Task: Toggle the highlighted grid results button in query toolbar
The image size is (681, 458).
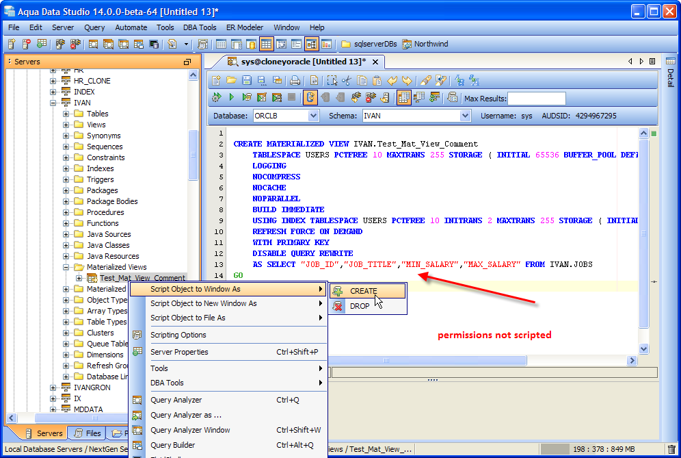Action: click(403, 97)
